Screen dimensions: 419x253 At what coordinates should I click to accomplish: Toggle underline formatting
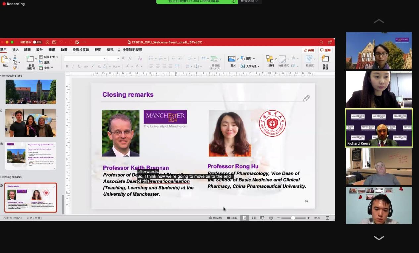pos(79,66)
